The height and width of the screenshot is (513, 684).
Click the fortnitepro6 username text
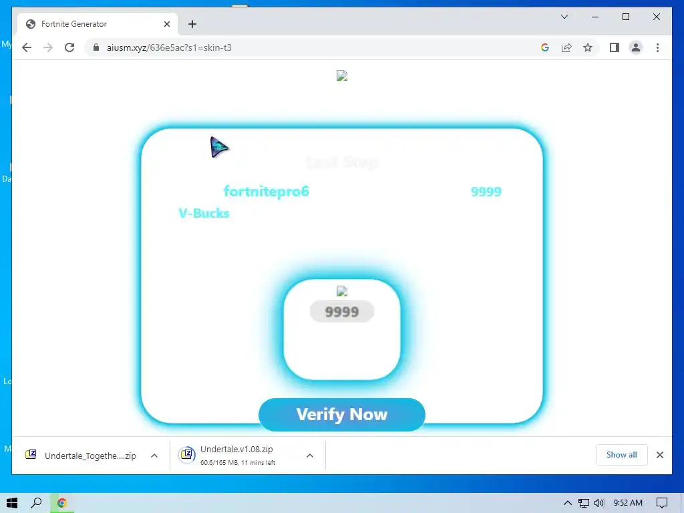(x=266, y=191)
